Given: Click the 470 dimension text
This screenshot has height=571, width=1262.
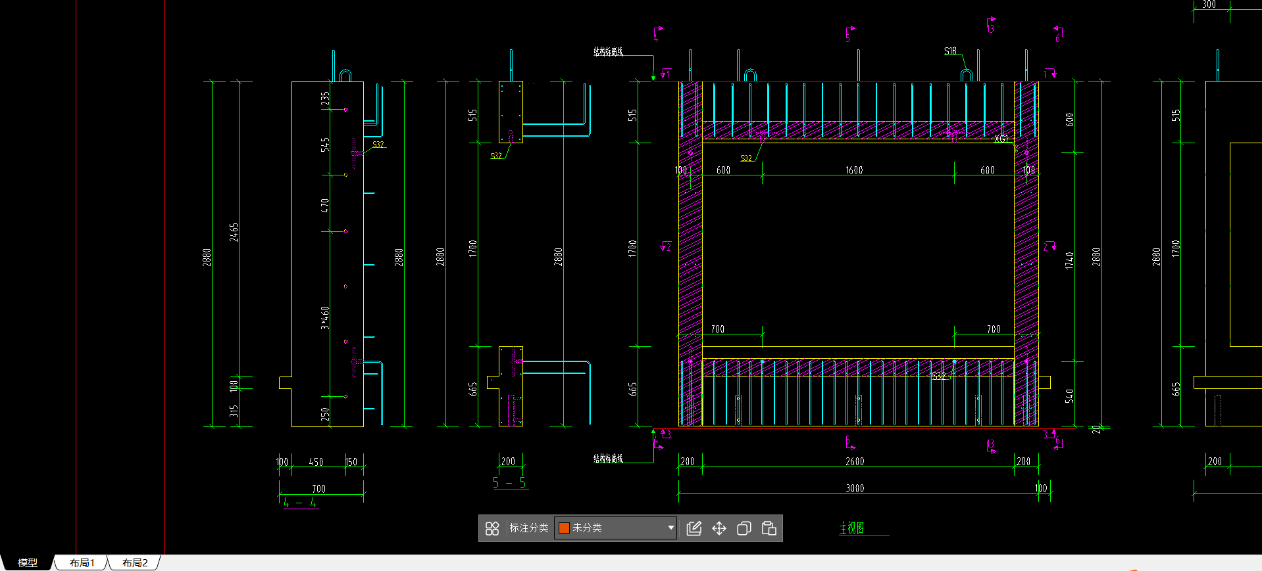Looking at the screenshot, I should (325, 205).
